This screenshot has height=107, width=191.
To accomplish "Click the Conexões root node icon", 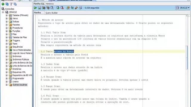I will coord(3,9).
